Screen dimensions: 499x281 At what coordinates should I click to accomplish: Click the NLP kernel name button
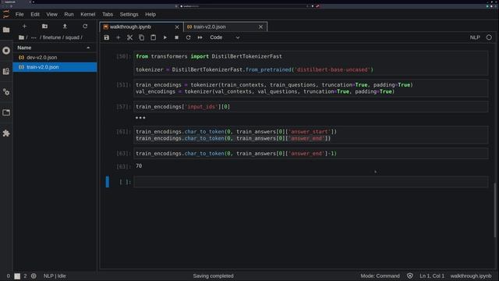(x=475, y=37)
